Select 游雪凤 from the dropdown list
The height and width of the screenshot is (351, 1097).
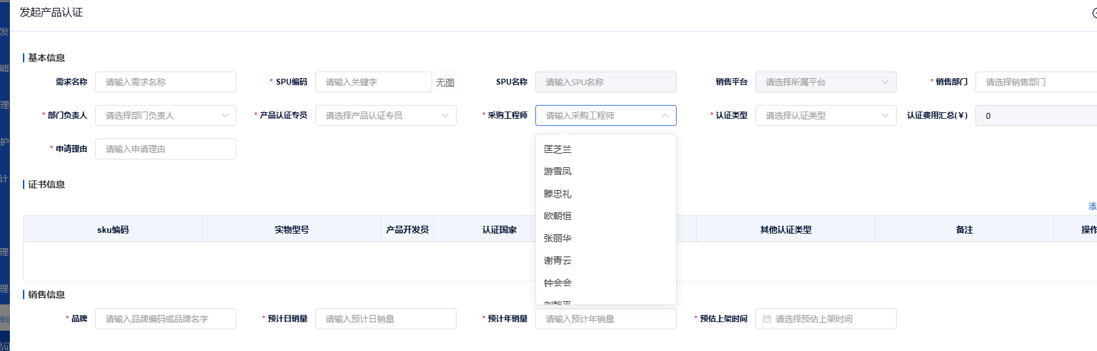tap(558, 171)
